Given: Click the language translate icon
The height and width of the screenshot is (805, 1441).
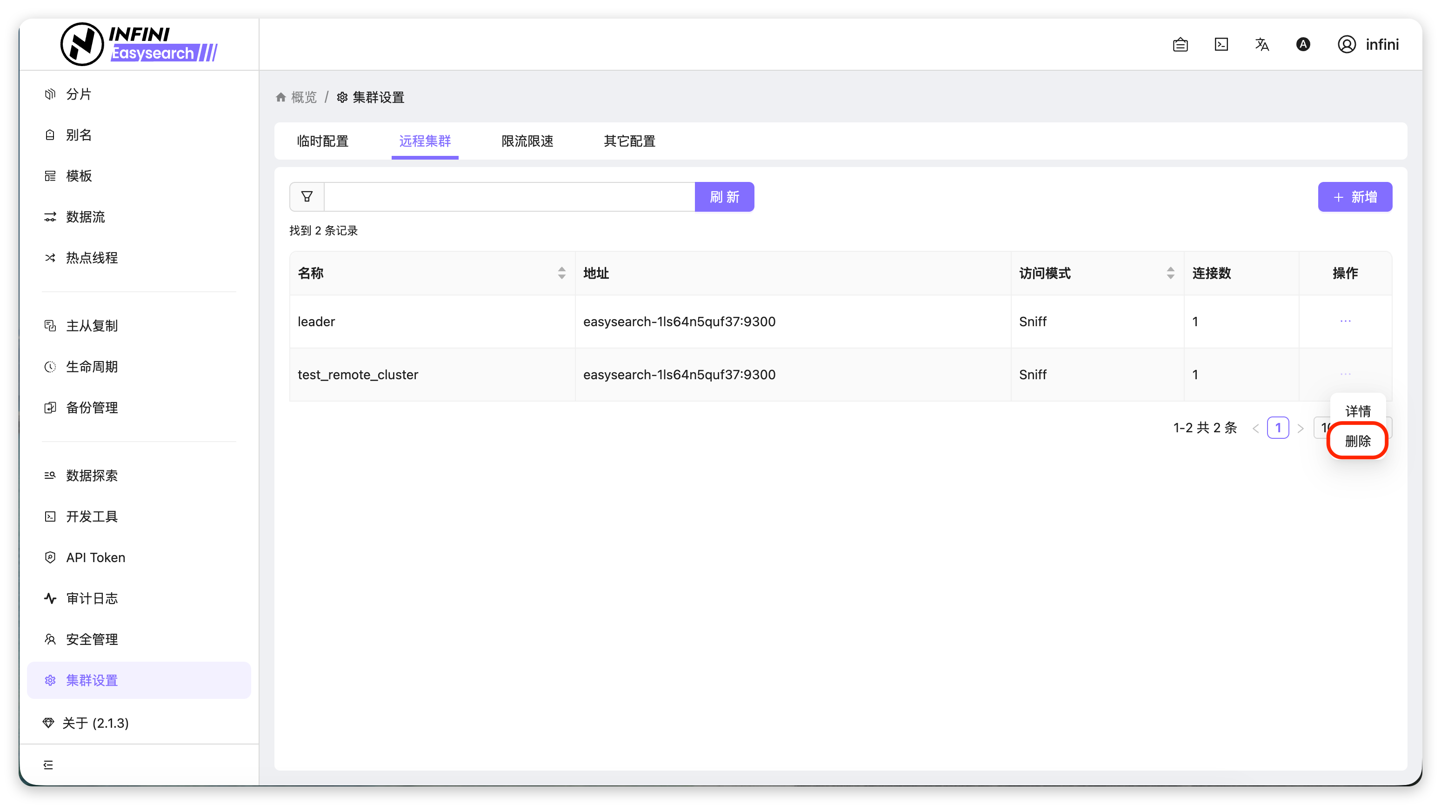Looking at the screenshot, I should tap(1262, 44).
